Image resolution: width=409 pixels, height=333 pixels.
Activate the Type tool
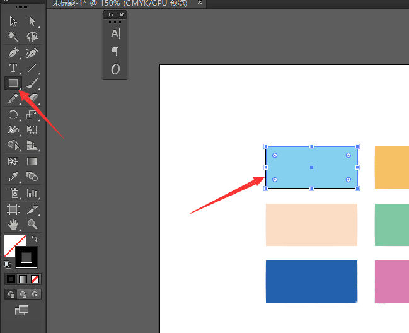(13, 68)
